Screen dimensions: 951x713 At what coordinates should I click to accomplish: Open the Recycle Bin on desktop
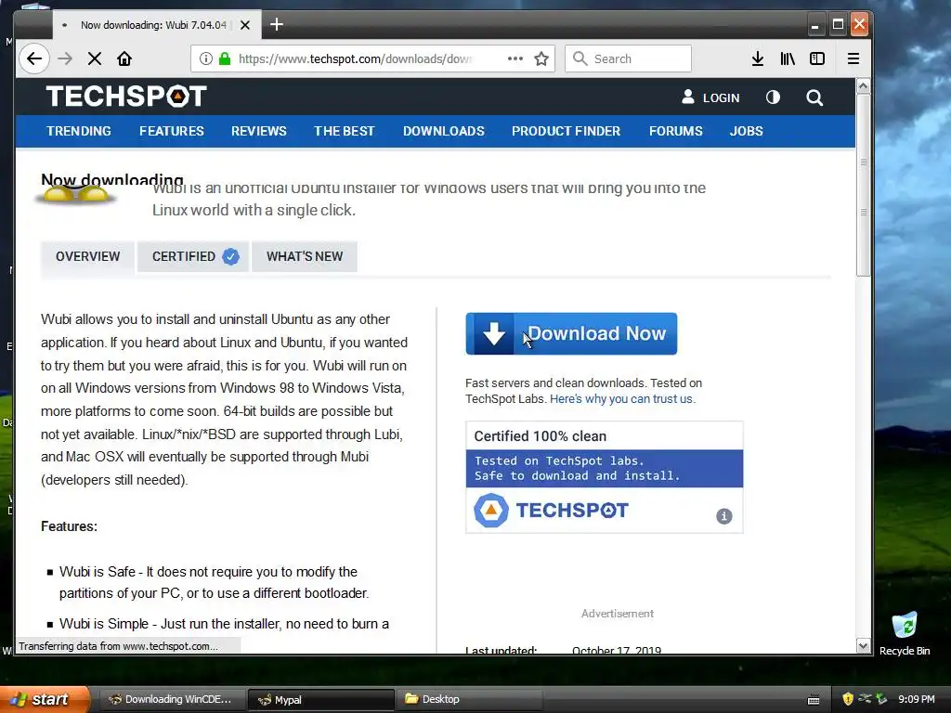[x=905, y=633]
